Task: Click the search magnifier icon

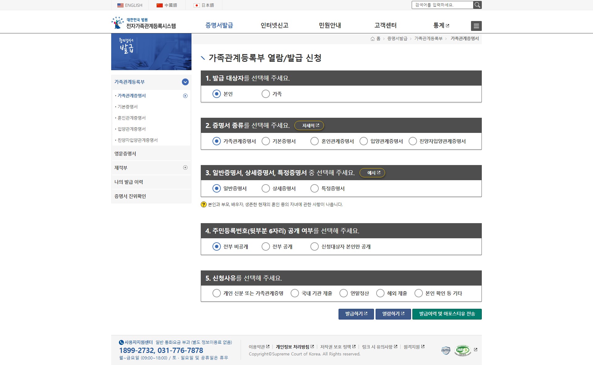Action: click(x=477, y=5)
